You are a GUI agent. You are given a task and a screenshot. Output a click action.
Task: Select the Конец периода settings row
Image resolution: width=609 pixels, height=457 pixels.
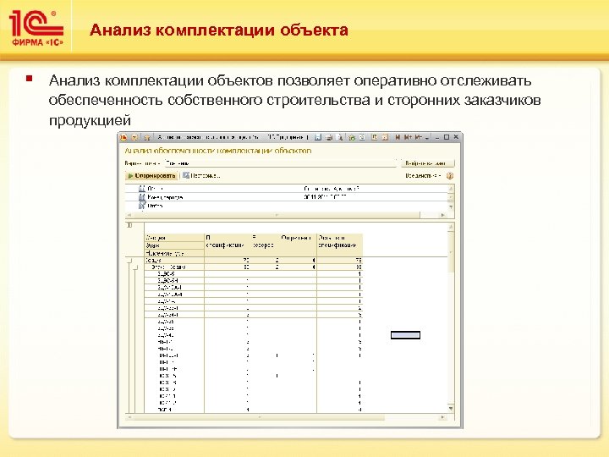click(287, 197)
